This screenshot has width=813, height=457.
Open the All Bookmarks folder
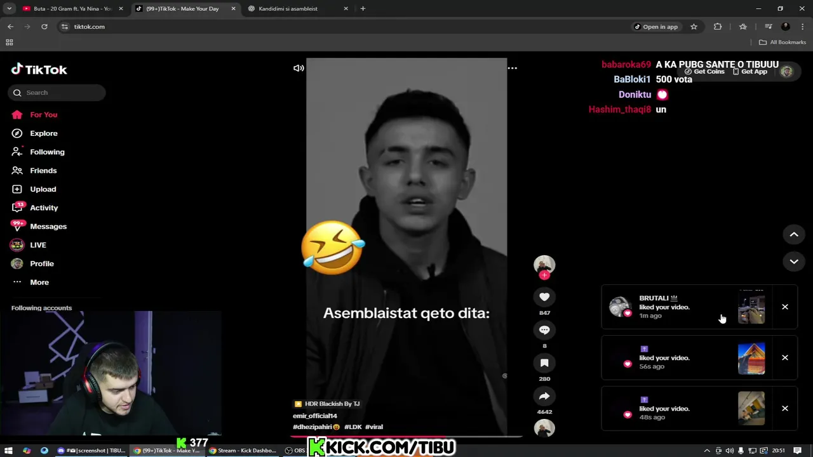783,43
